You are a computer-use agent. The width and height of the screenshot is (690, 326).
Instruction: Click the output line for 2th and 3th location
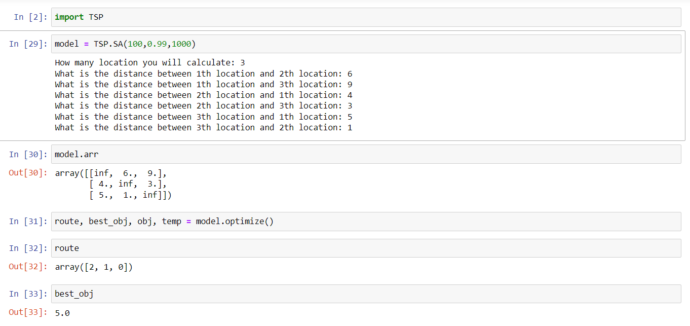point(204,106)
